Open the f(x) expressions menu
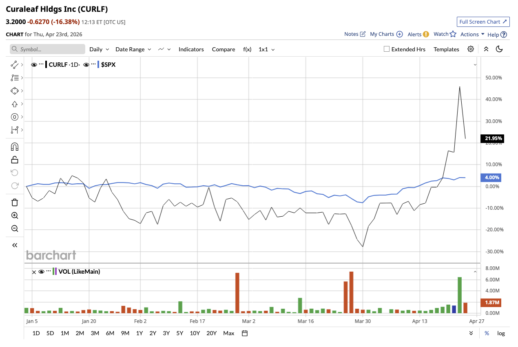This screenshot has height=347, width=518. click(x=247, y=49)
